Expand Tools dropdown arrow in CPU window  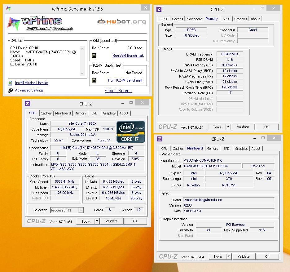coord(97,221)
